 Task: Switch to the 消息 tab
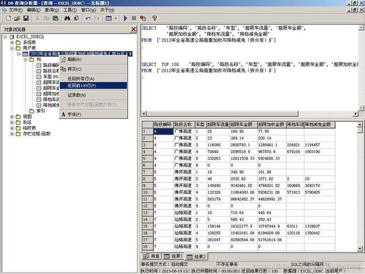[x=152, y=256]
